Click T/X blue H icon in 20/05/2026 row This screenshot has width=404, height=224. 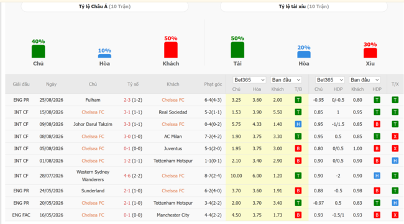(x=395, y=203)
